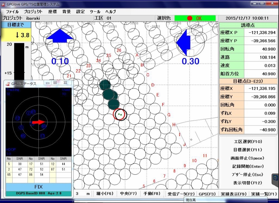Click ずれX value 0.099

coord(261,113)
